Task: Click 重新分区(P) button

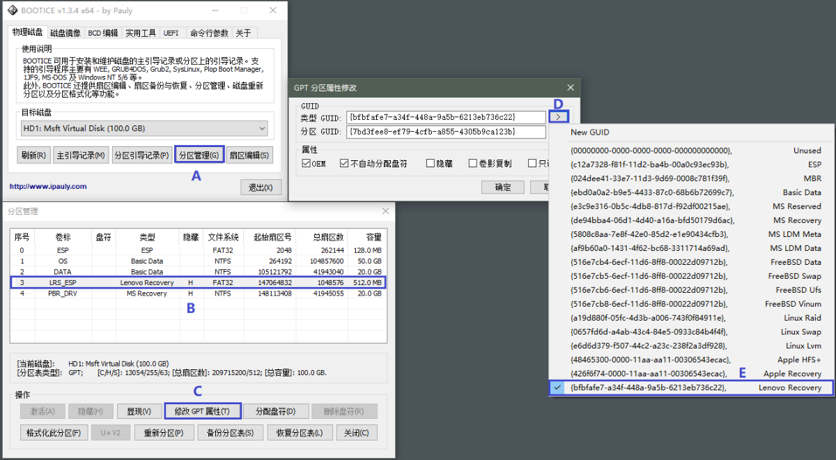Action: (x=164, y=433)
